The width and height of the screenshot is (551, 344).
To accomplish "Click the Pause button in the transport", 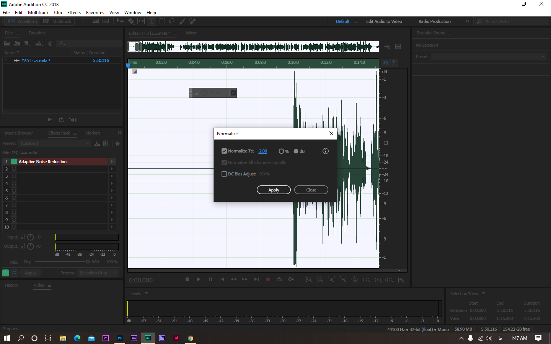I will click(x=210, y=279).
